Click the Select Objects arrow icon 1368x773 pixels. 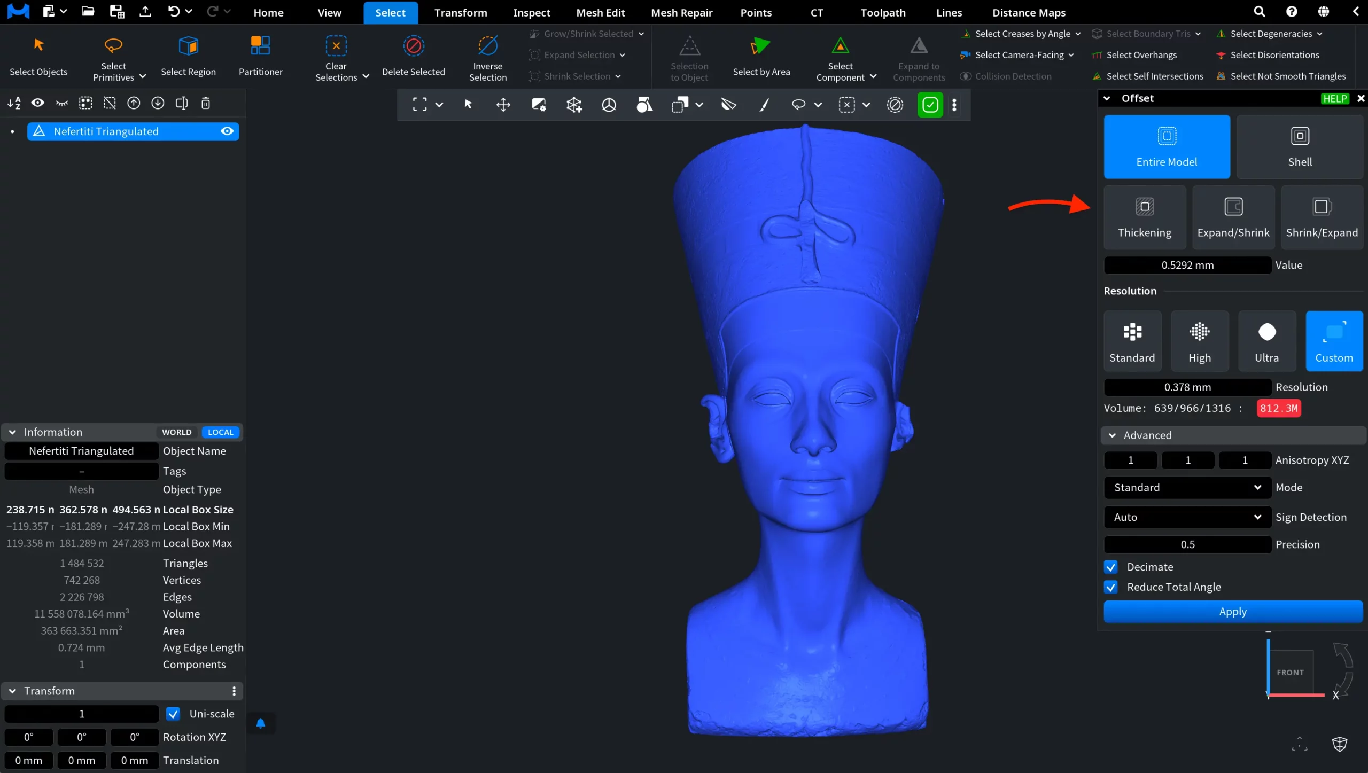click(x=38, y=45)
